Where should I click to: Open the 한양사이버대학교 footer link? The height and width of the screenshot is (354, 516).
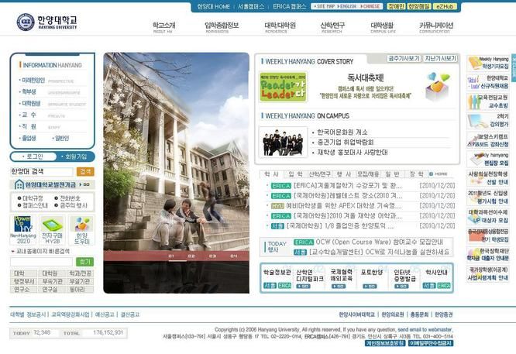[356, 314]
